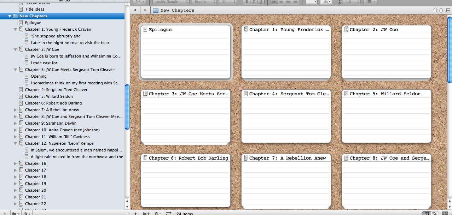Click the binder vertical scrollbar
Screen dimensions: 452x215
[x=127, y=107]
